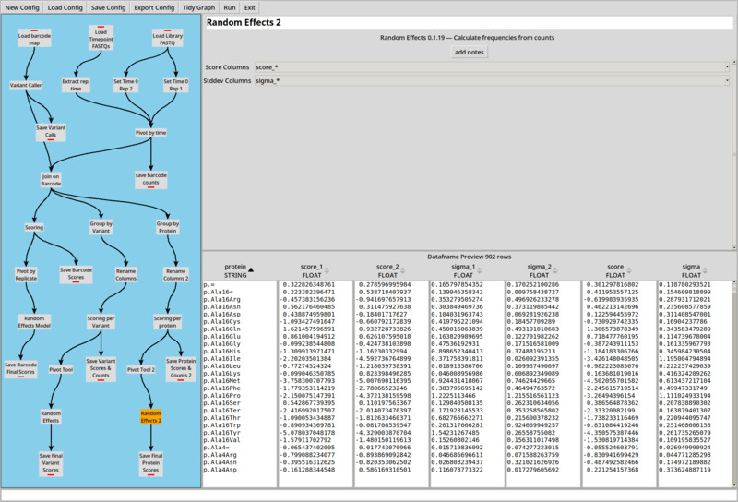This screenshot has width=738, height=502.
Task: Select the Load Timepoint FASTQs node
Action: click(x=101, y=38)
